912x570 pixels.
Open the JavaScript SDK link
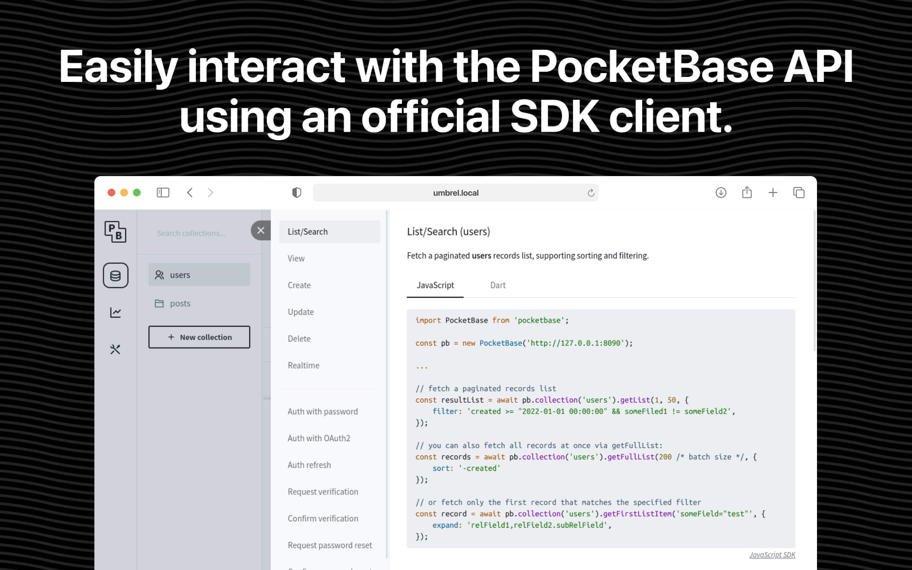[772, 554]
